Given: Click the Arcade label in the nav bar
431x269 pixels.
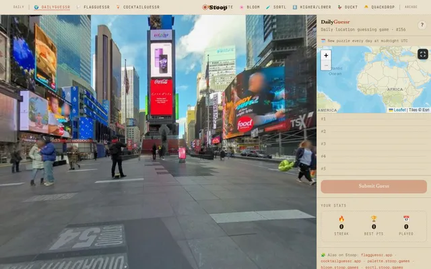Looking at the screenshot, I should [411, 7].
